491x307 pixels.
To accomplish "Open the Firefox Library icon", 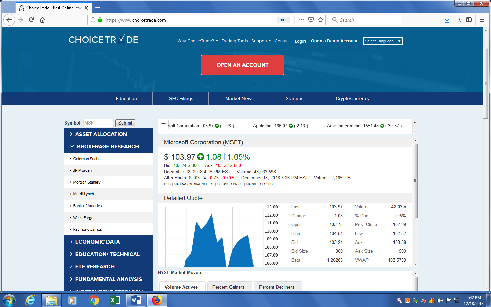I will tap(458, 20).
